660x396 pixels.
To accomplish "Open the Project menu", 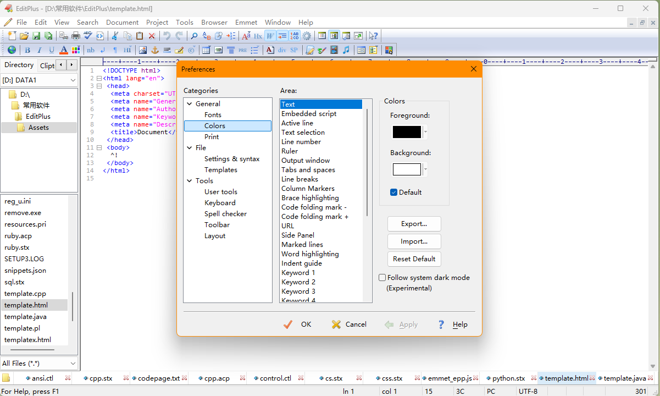I will click(x=157, y=23).
